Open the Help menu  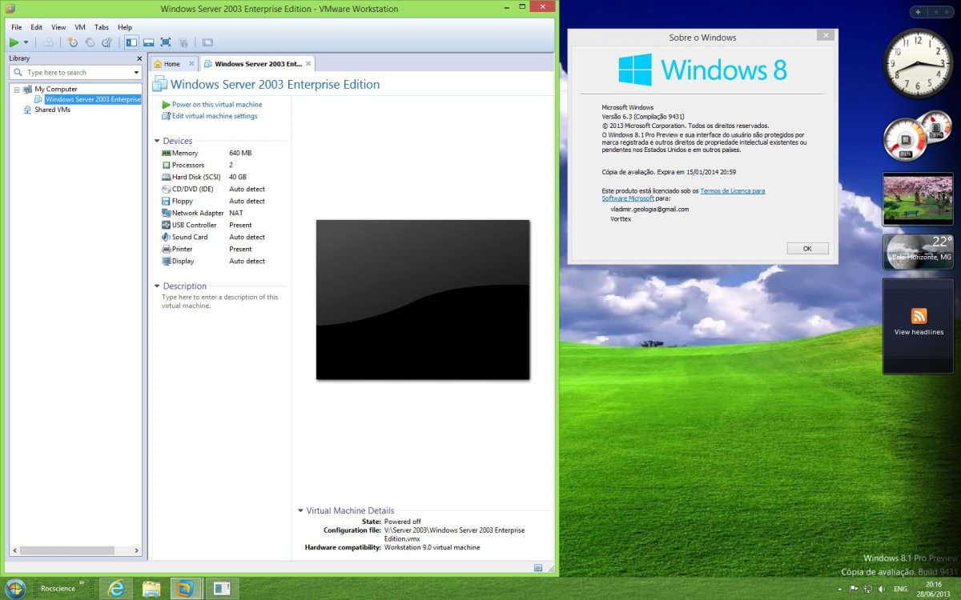point(125,27)
